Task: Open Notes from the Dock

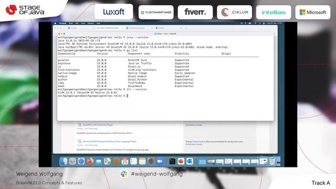Action: click(x=142, y=161)
